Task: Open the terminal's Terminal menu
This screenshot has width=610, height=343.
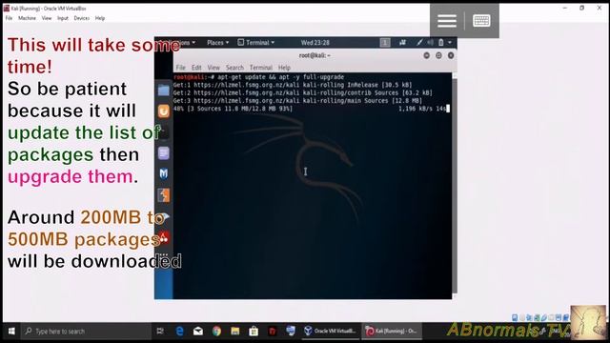Action: (260, 68)
